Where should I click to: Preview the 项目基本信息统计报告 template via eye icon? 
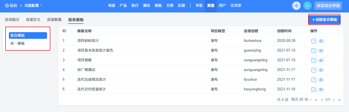click(321, 51)
